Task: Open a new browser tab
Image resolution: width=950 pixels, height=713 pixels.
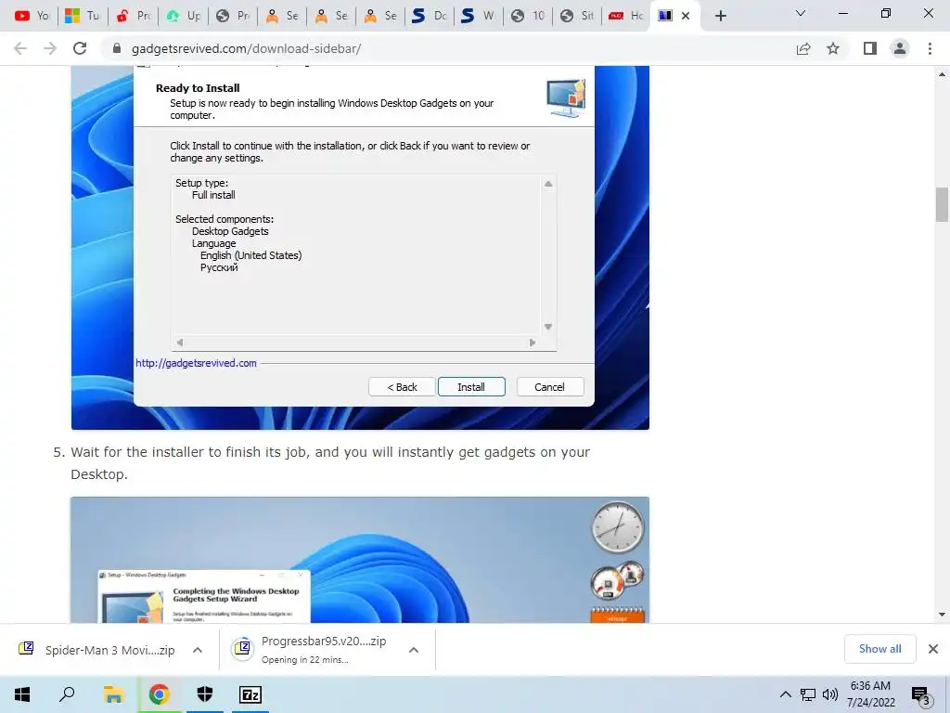Action: point(720,16)
